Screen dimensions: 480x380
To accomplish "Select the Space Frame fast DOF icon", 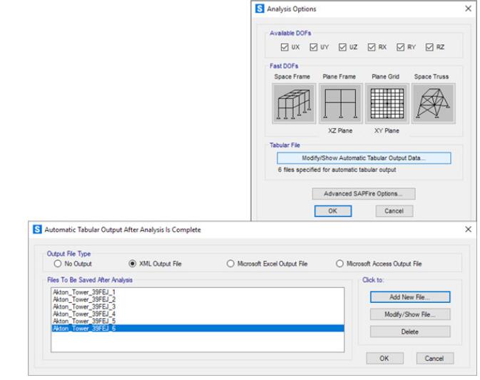I will pyautogui.click(x=294, y=103).
